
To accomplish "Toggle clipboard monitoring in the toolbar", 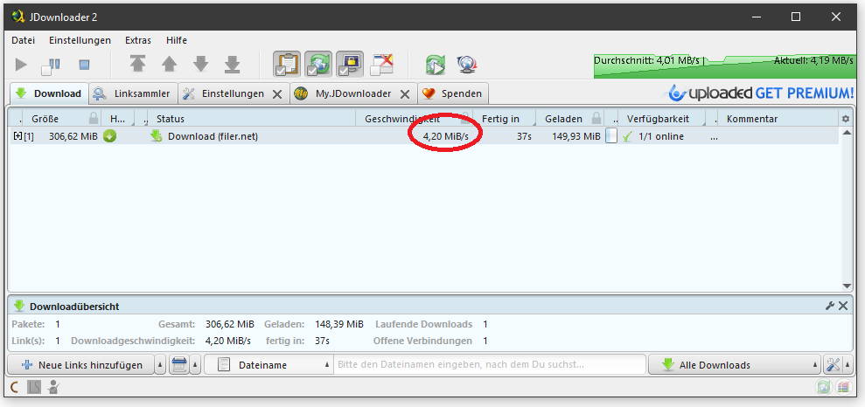I will (x=287, y=65).
